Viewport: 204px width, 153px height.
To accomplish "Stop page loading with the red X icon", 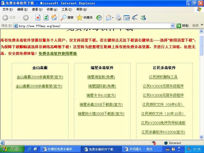I will coord(38,17).
